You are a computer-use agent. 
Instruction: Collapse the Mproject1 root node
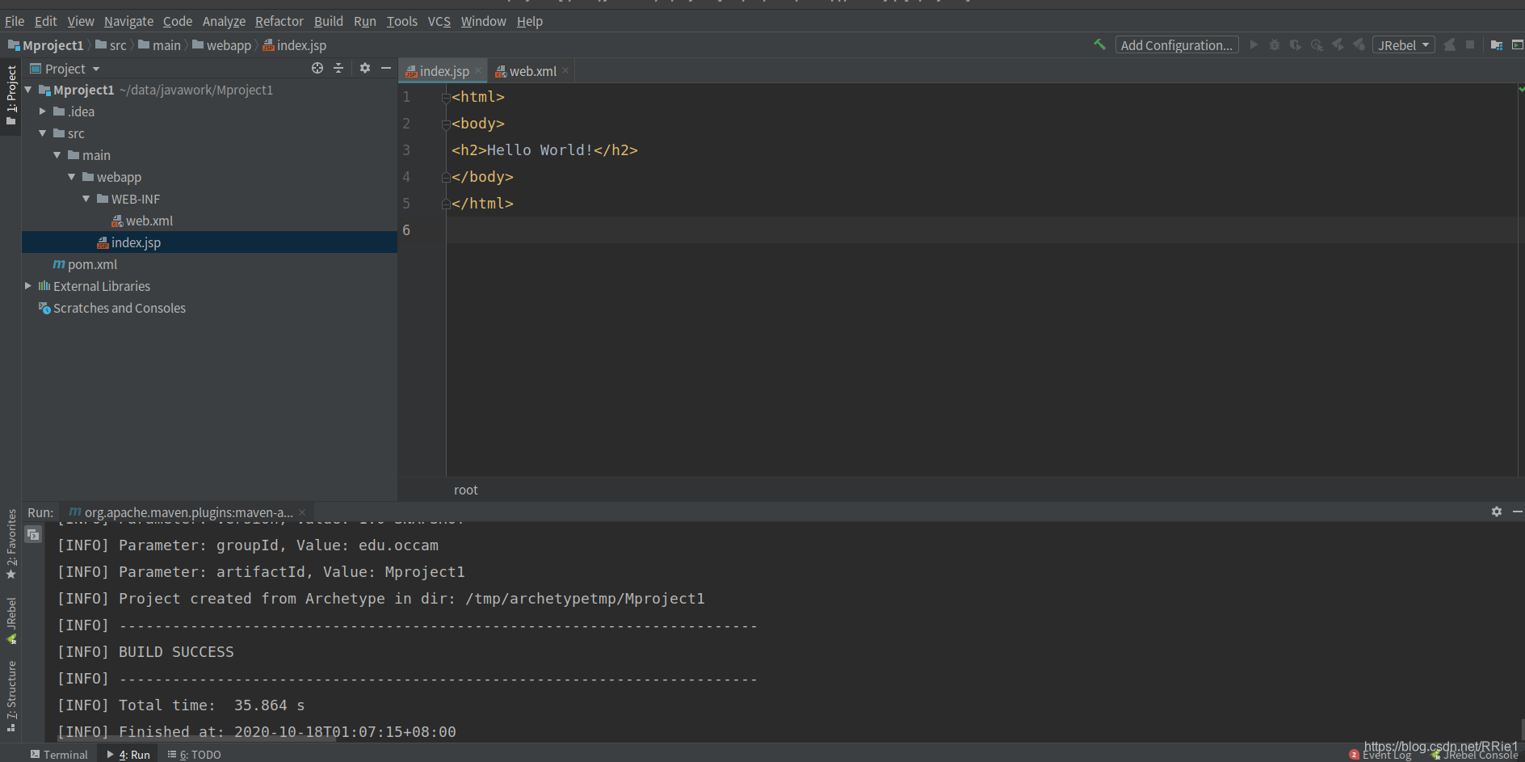[29, 90]
